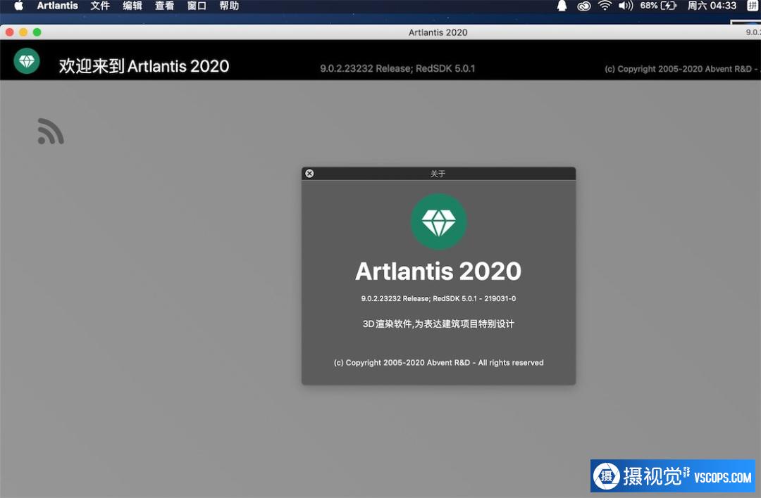Minimize the Artlantis 2020 window with the yellow button
The image size is (761, 498).
coord(23,32)
